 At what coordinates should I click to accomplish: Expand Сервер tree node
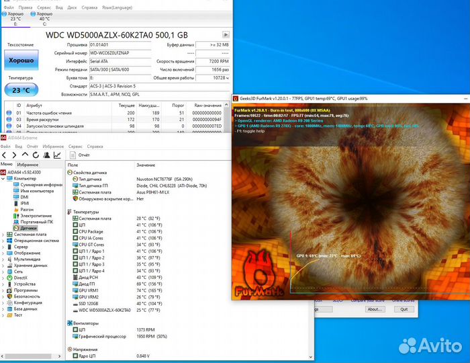[3, 247]
